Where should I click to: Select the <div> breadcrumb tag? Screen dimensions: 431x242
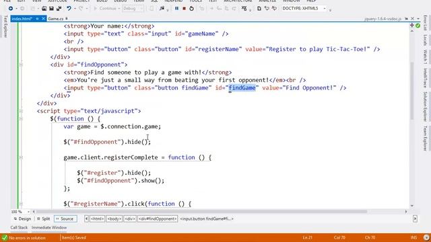(x=130, y=218)
